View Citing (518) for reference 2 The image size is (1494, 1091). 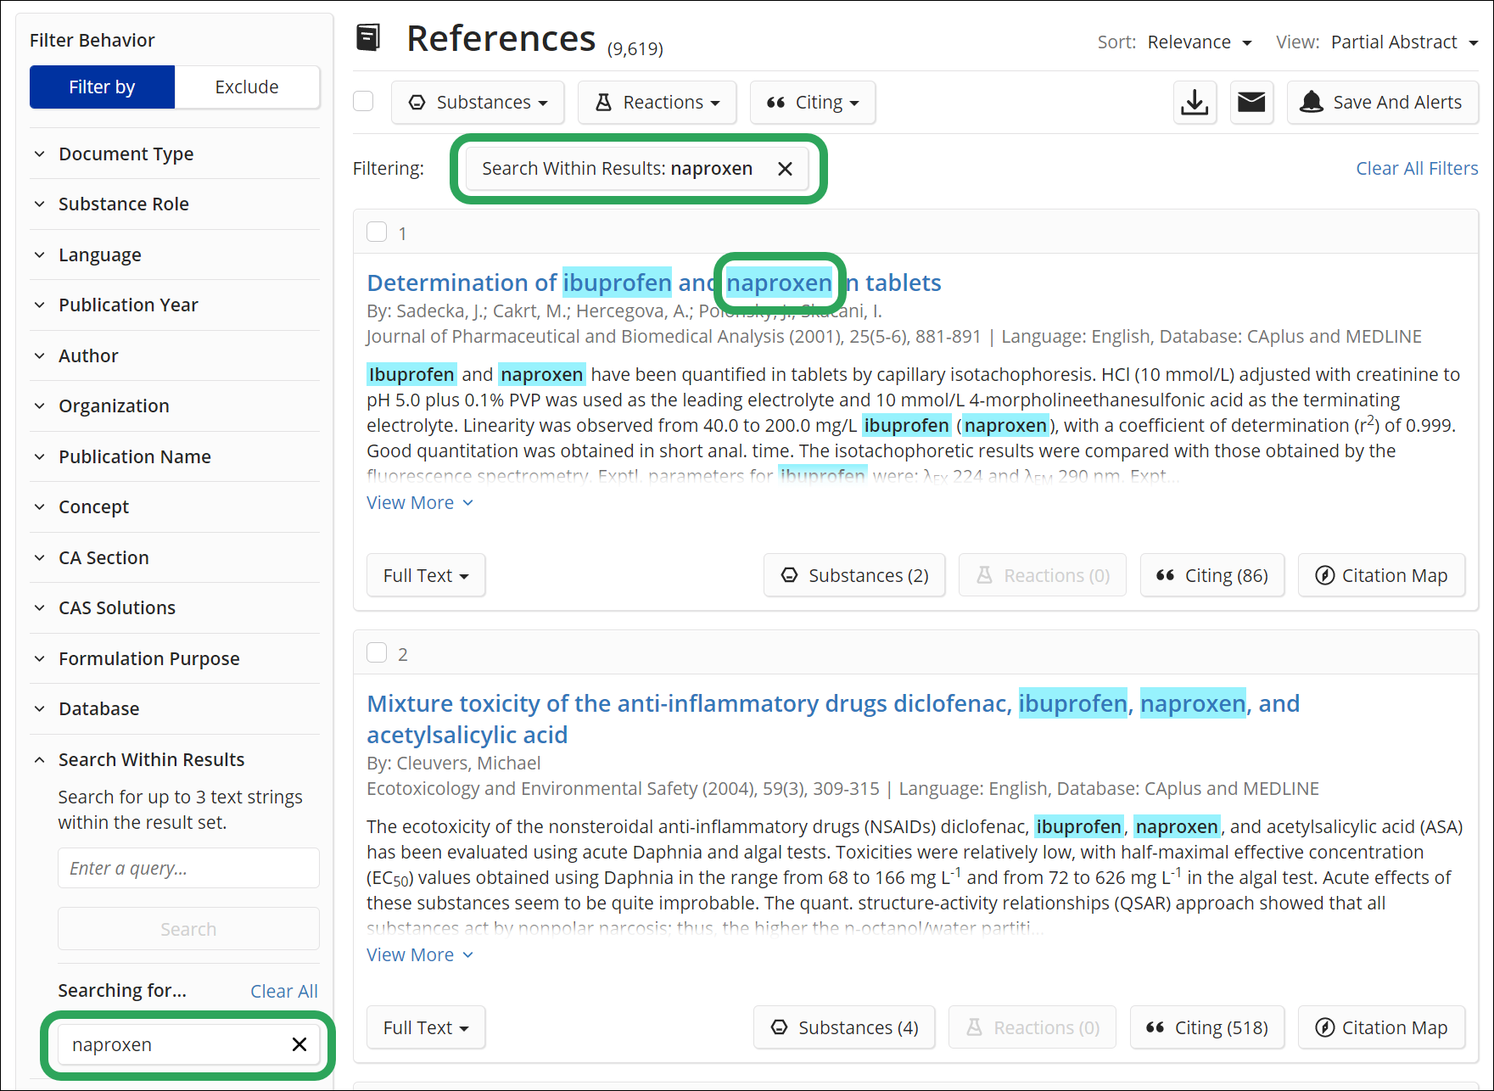(1207, 1027)
